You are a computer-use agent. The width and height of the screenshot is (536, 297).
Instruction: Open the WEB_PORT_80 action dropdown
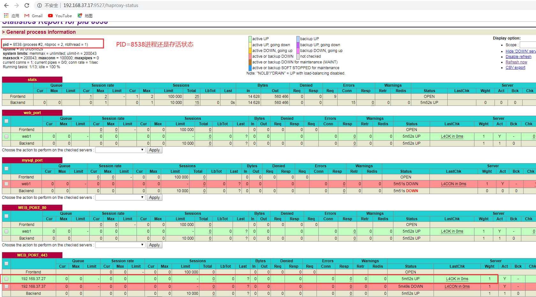coord(120,245)
